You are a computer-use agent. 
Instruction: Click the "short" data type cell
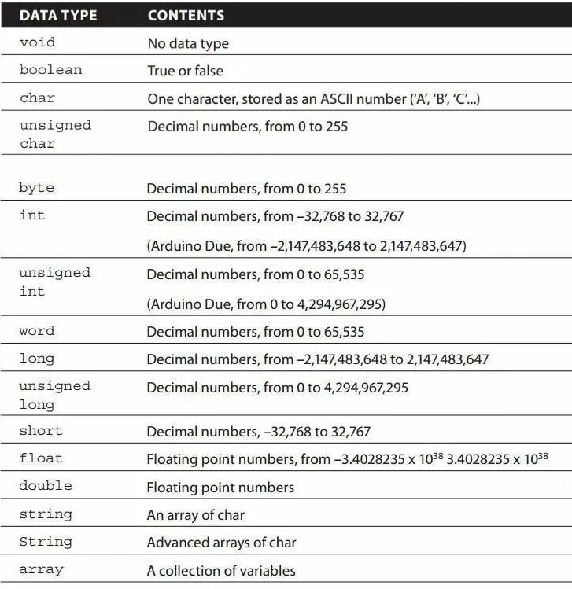(41, 431)
